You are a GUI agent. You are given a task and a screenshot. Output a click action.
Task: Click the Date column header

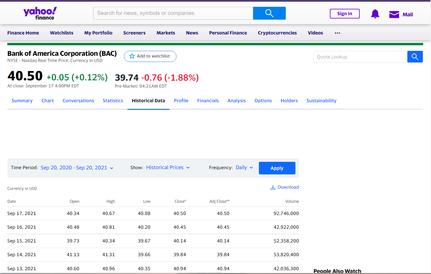(x=12, y=201)
